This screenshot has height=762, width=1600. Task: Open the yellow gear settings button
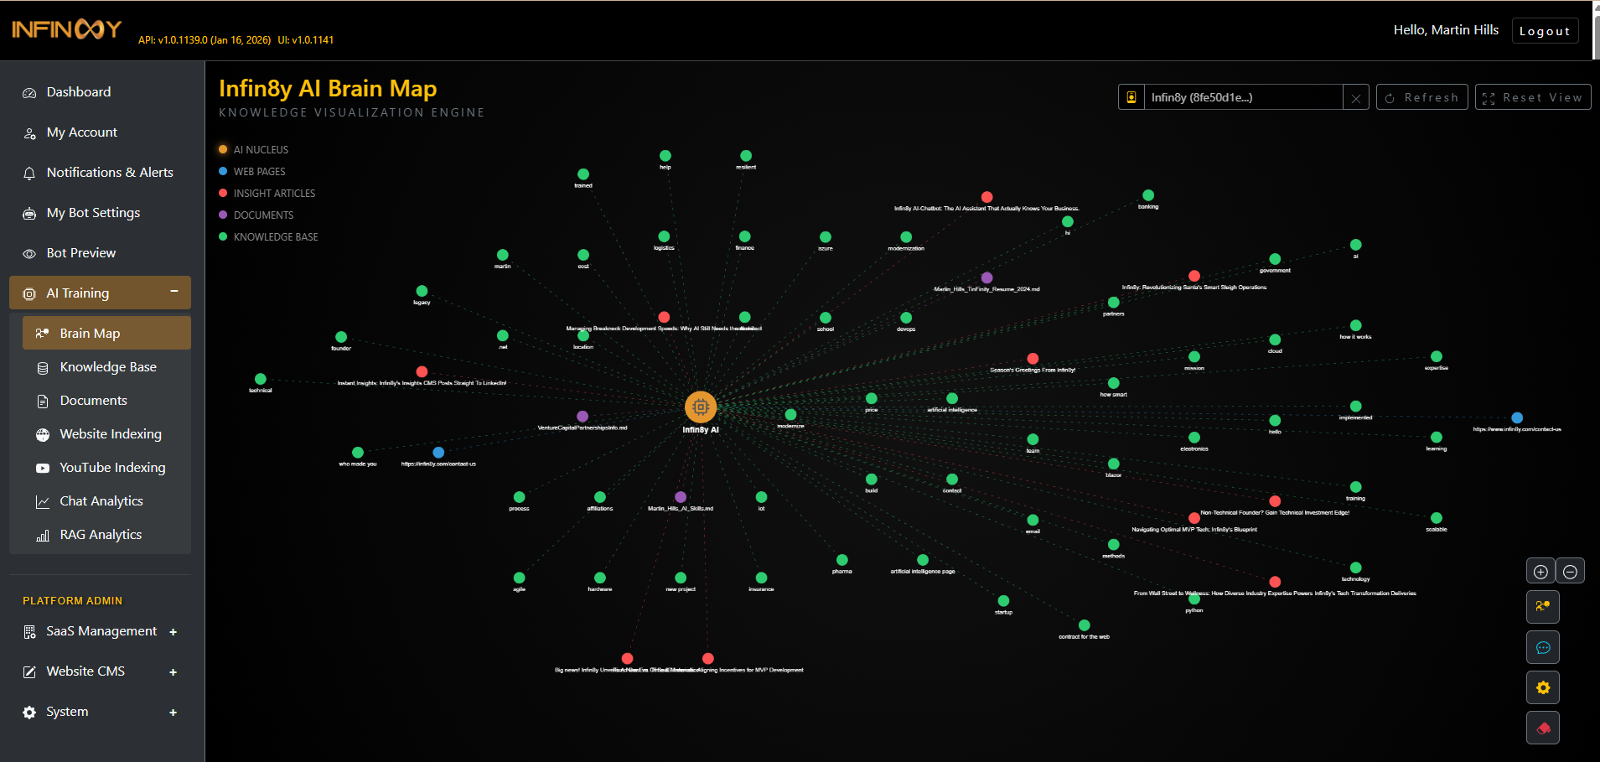point(1543,687)
